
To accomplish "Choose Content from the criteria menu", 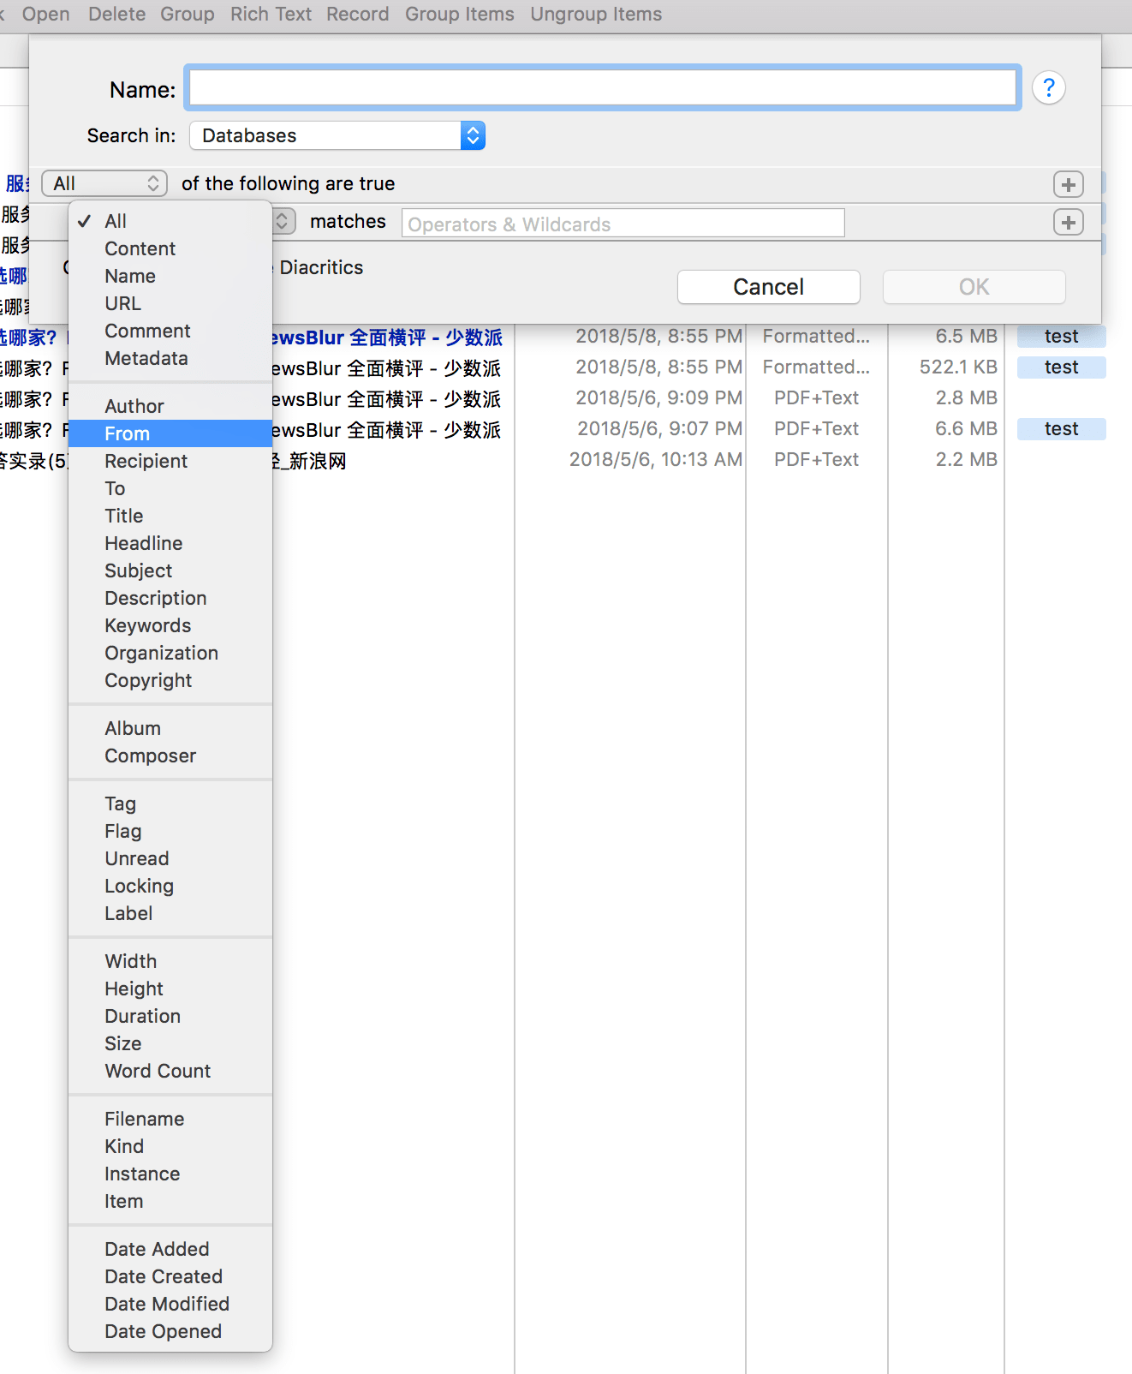I will coord(140,248).
